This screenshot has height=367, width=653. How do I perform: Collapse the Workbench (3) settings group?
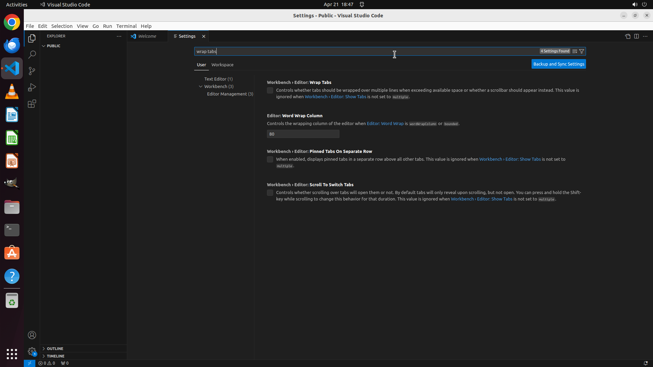click(x=201, y=86)
